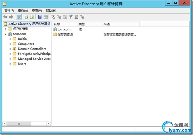
Task: Toggle the show/hide console tree icon
Action: (x=19, y=17)
